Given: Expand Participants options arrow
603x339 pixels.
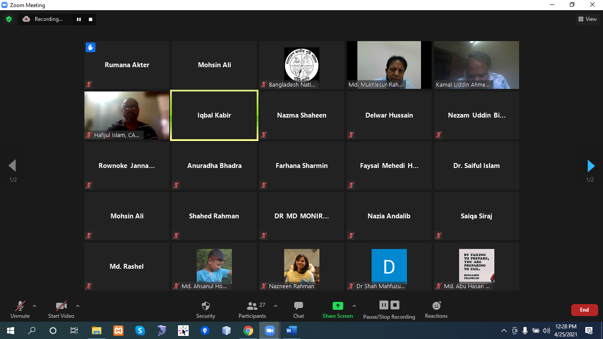Looking at the screenshot, I should [x=276, y=306].
